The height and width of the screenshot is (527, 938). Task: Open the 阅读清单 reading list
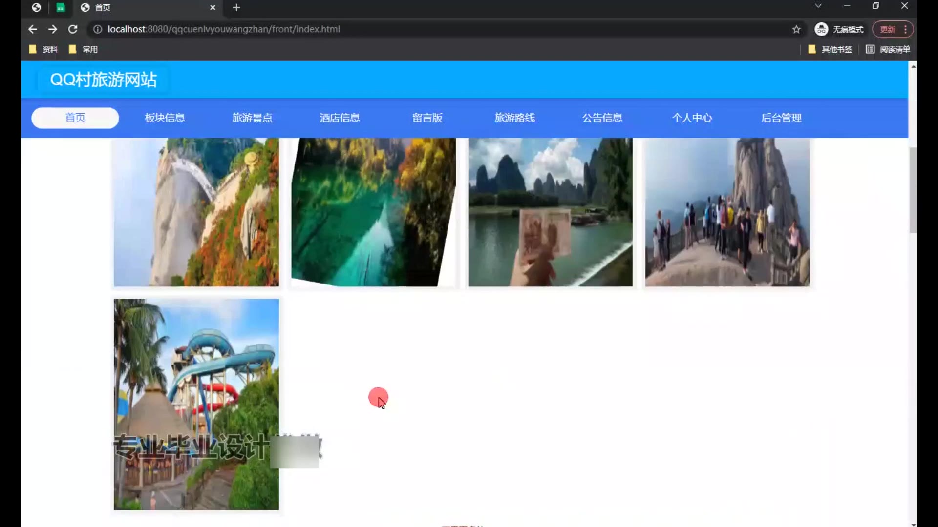click(888, 49)
